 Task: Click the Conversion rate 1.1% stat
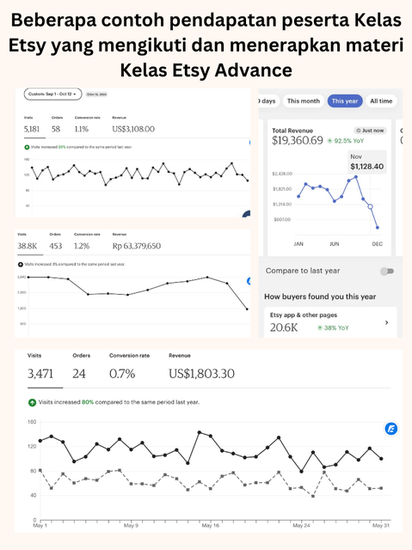(88, 125)
